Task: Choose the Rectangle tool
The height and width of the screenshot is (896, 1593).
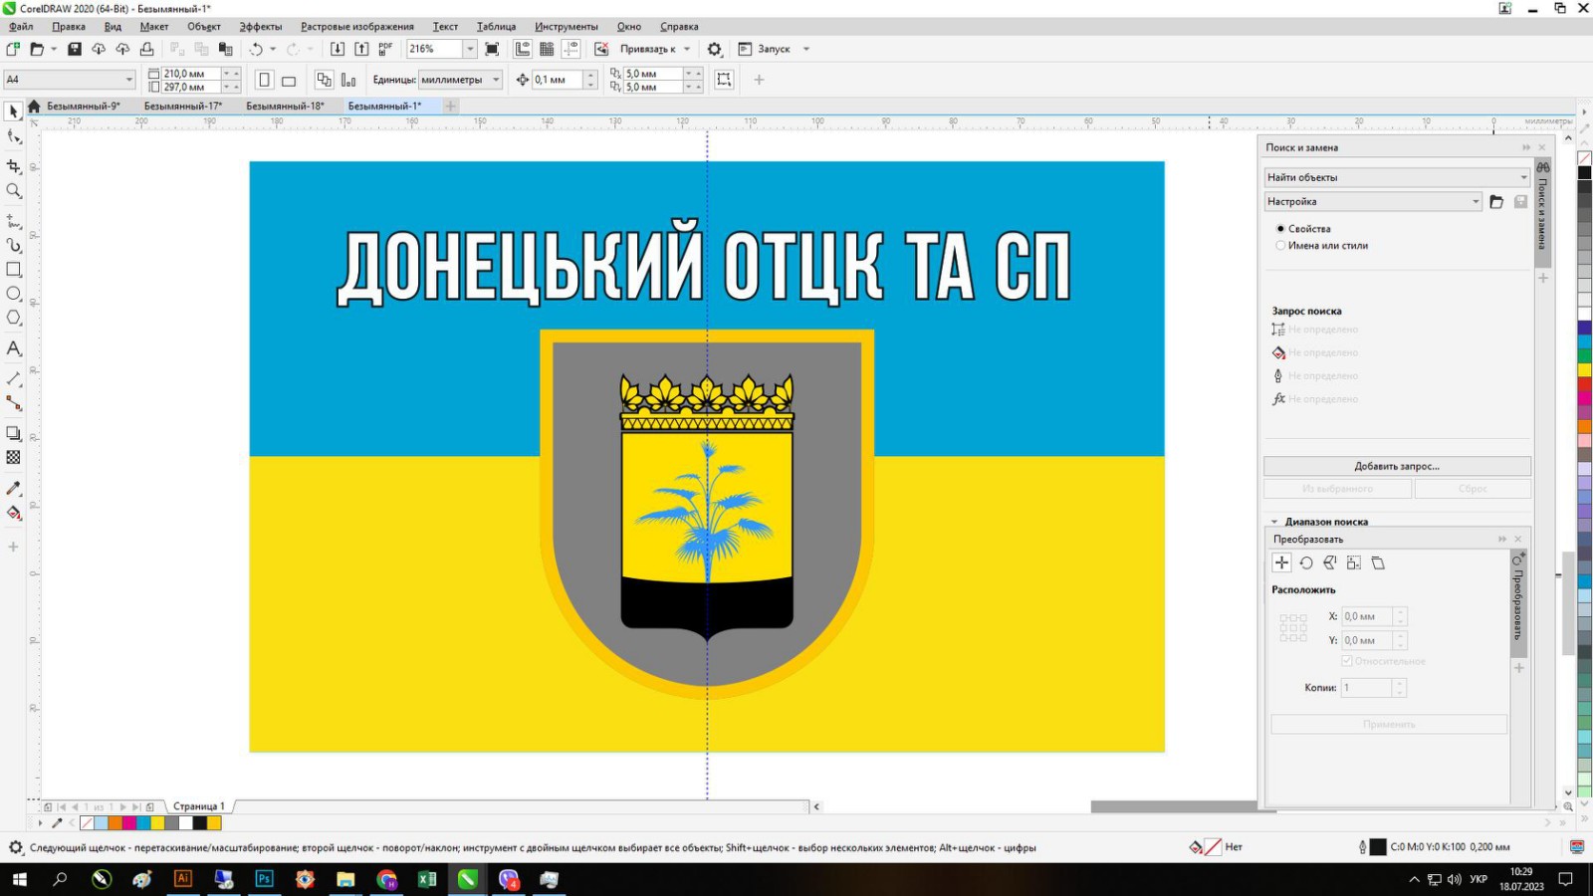Action: click(14, 270)
